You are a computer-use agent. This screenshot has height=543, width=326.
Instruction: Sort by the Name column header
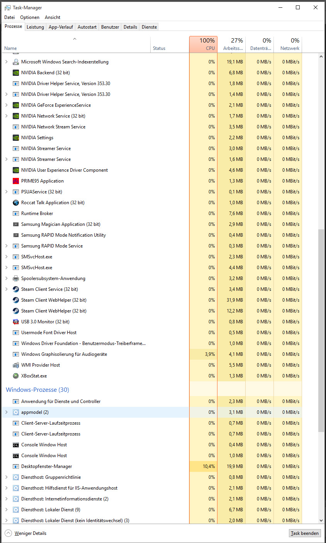(76, 44)
